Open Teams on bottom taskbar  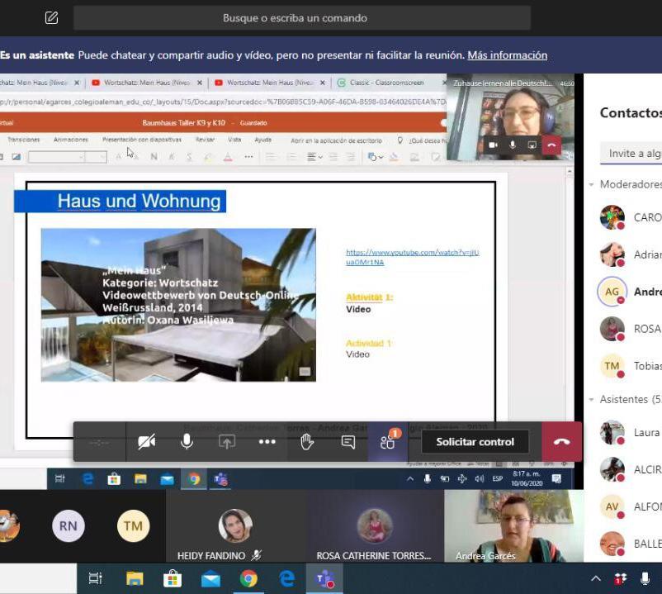pos(324,579)
